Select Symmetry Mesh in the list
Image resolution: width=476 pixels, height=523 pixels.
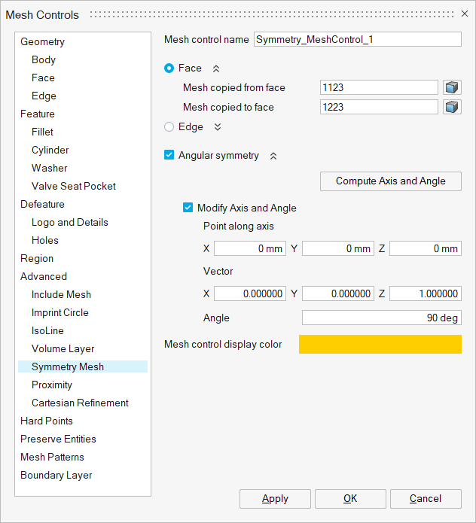click(x=68, y=366)
